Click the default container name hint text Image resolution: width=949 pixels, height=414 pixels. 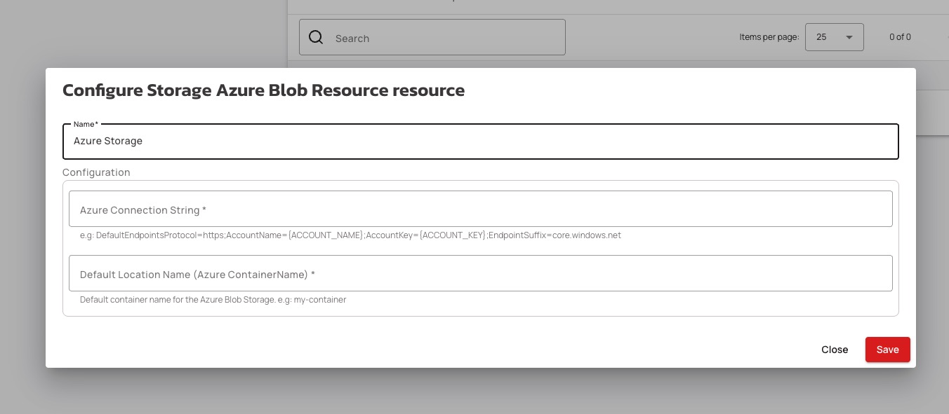[x=213, y=300]
